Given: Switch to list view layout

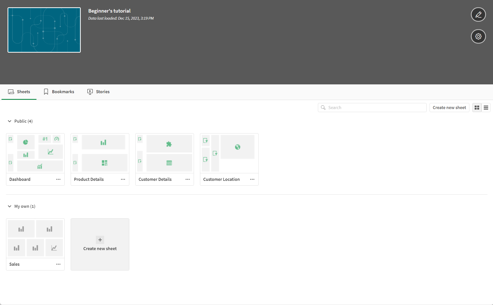Looking at the screenshot, I should pyautogui.click(x=486, y=108).
